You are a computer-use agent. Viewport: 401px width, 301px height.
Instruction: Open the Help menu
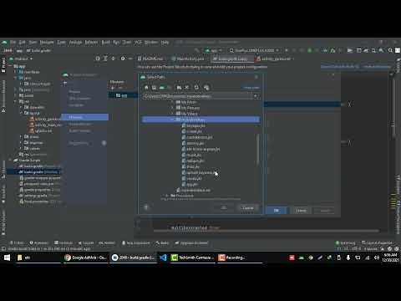(x=165, y=42)
